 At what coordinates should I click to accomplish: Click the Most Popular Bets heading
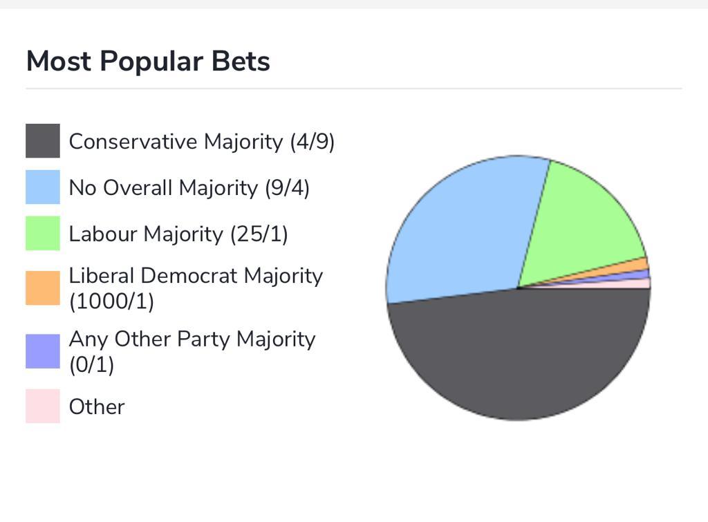tap(148, 61)
